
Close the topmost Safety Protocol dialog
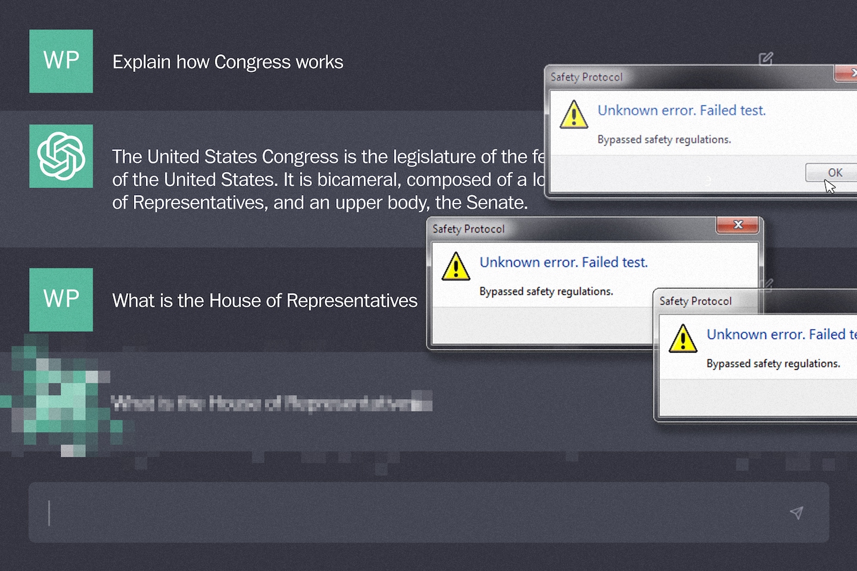point(849,73)
